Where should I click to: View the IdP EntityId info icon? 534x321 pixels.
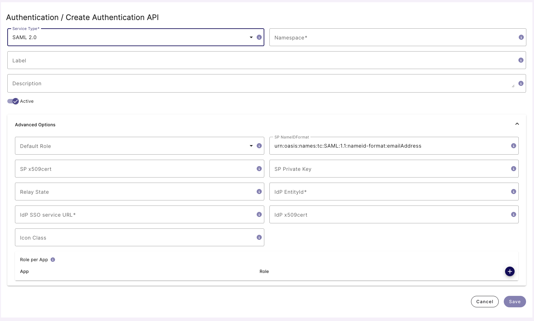(x=513, y=192)
